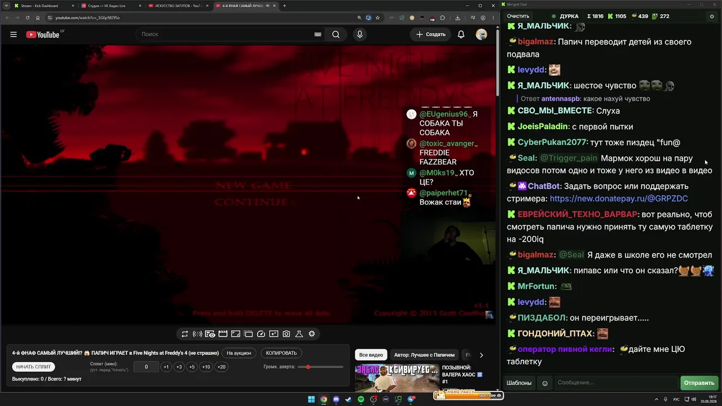Open the donatepay link in chat

point(619,198)
